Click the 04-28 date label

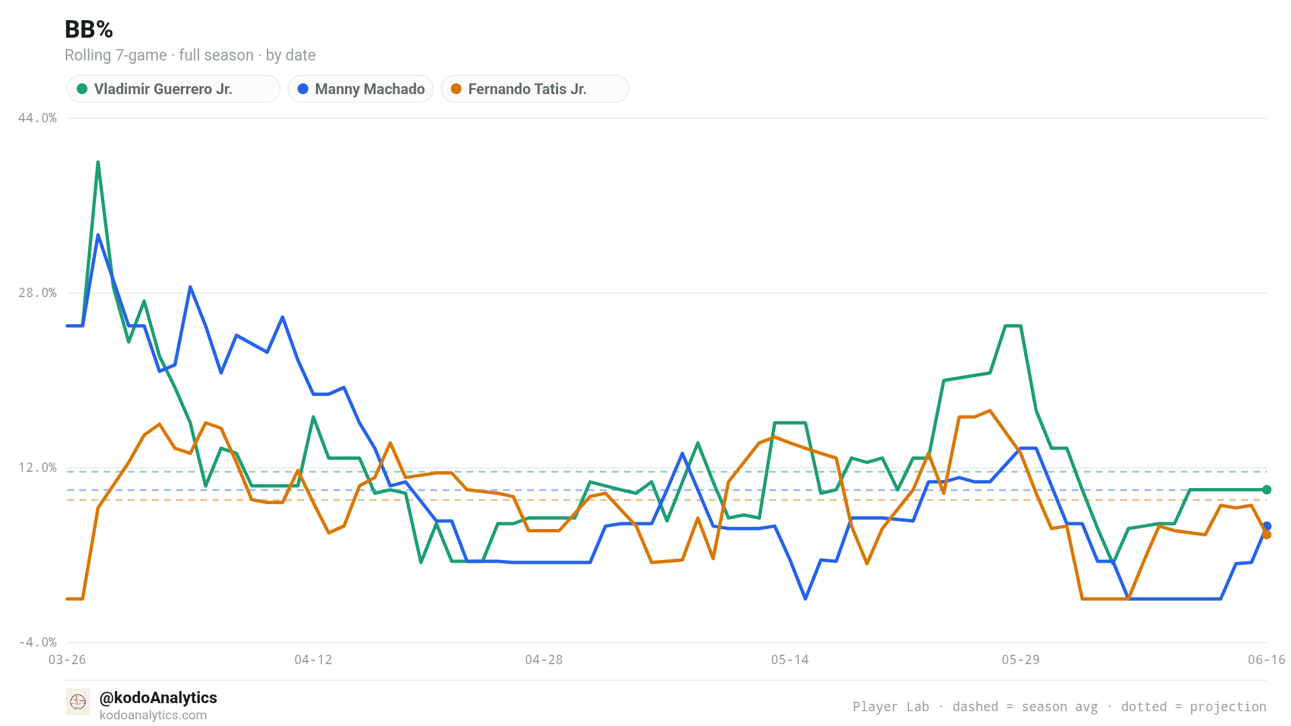[544, 660]
